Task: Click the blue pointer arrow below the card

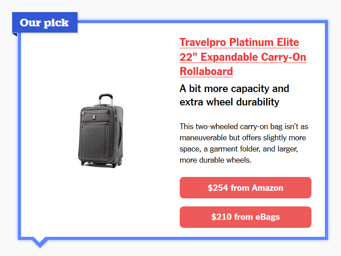Action: (40, 243)
